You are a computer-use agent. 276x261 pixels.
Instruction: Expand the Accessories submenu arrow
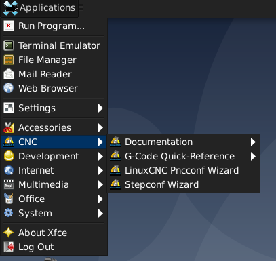100,127
